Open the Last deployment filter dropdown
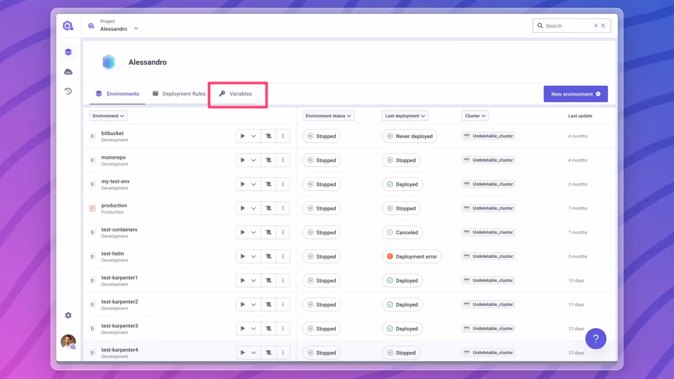The height and width of the screenshot is (379, 674). [405, 116]
